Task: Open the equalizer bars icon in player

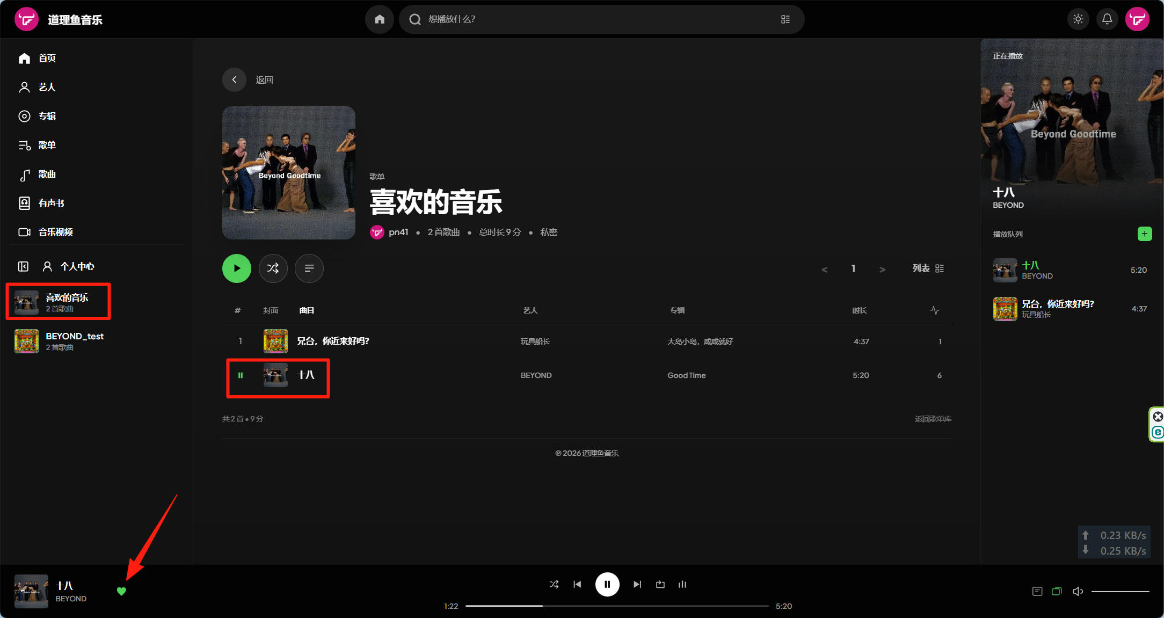Action: click(x=682, y=584)
